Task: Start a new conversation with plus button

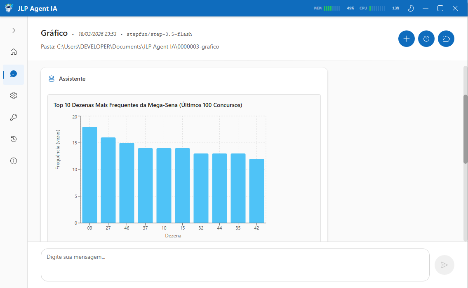Action: tap(406, 39)
